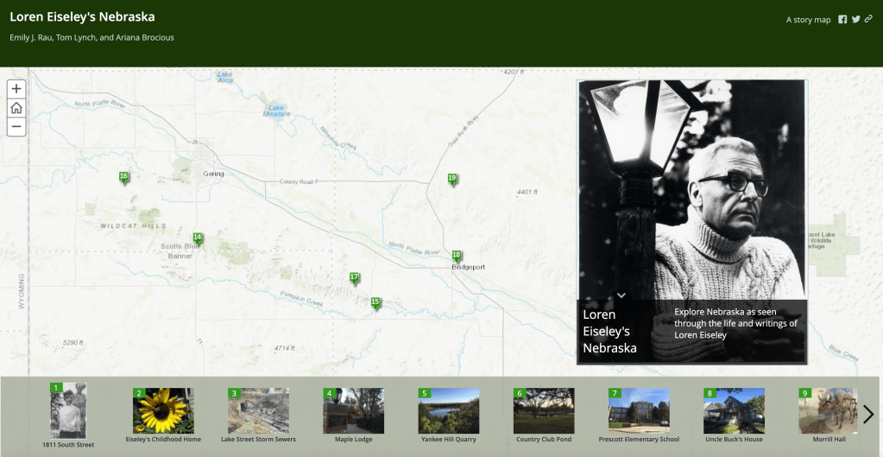Open Prescott Elementary School thumbnail
Image resolution: width=883 pixels, height=457 pixels.
click(x=639, y=411)
